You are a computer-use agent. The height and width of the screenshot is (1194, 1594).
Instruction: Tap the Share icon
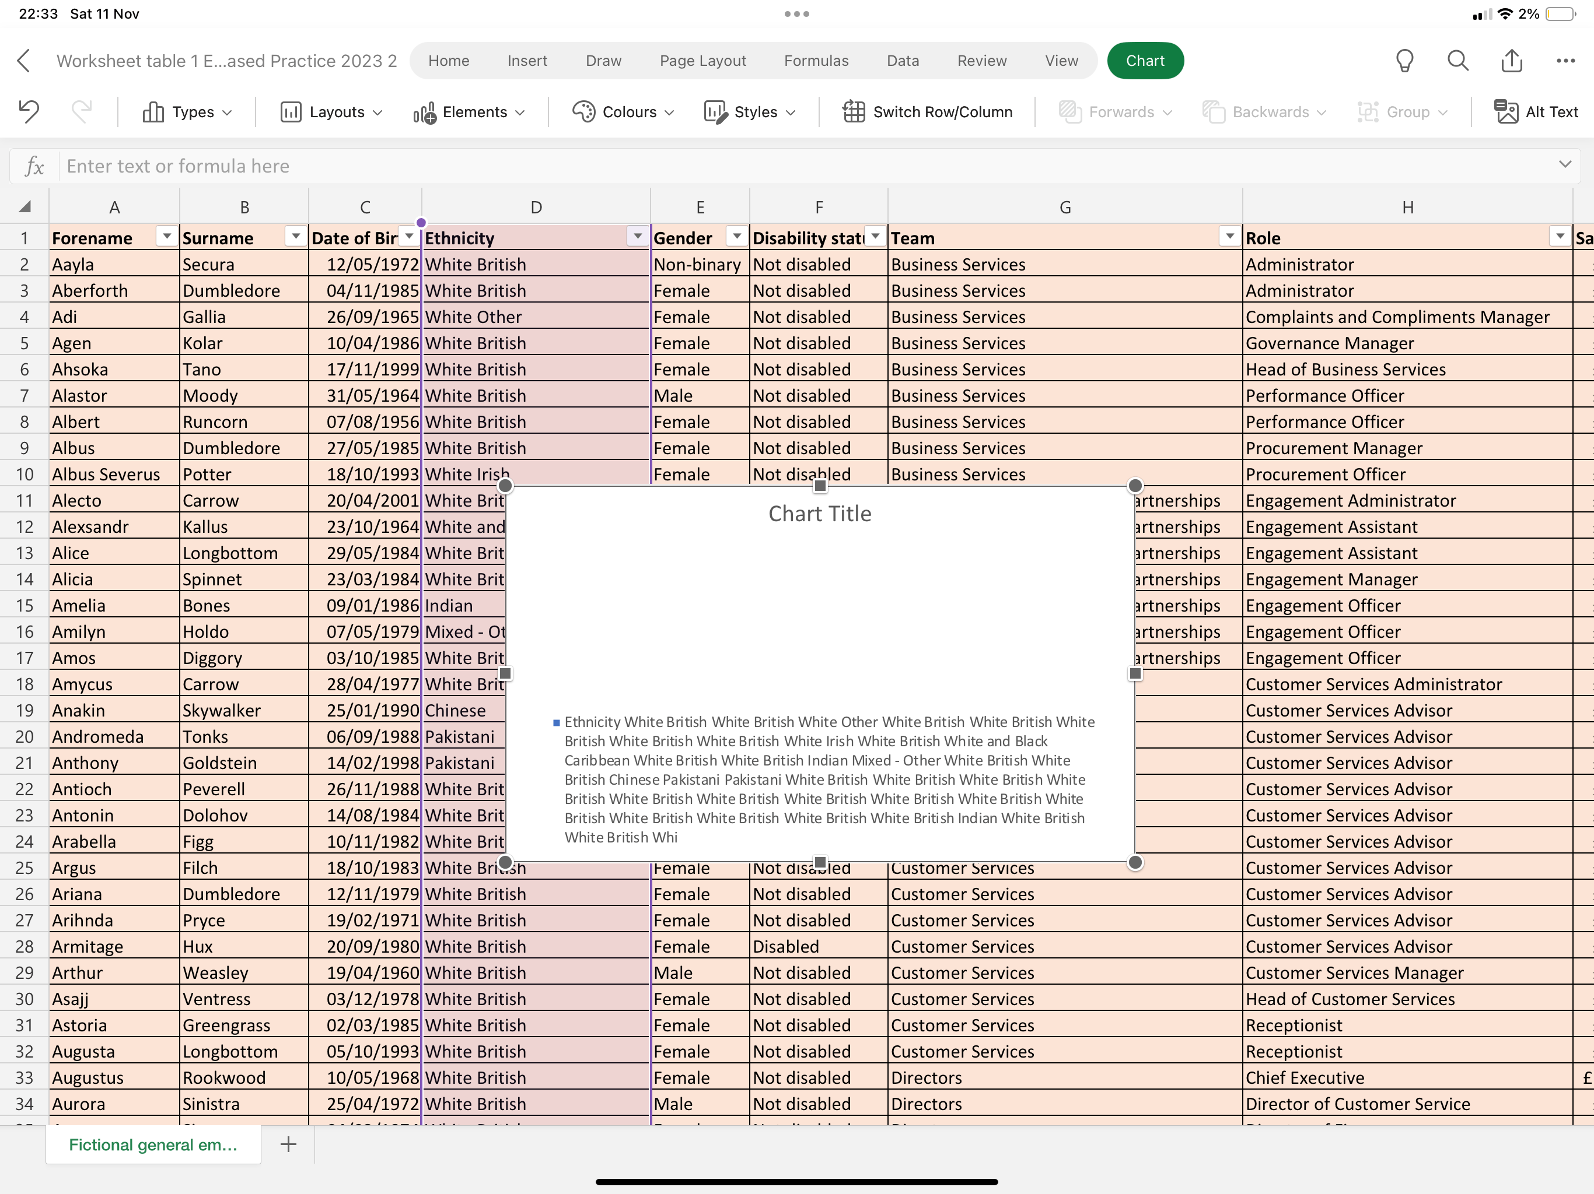1512,61
